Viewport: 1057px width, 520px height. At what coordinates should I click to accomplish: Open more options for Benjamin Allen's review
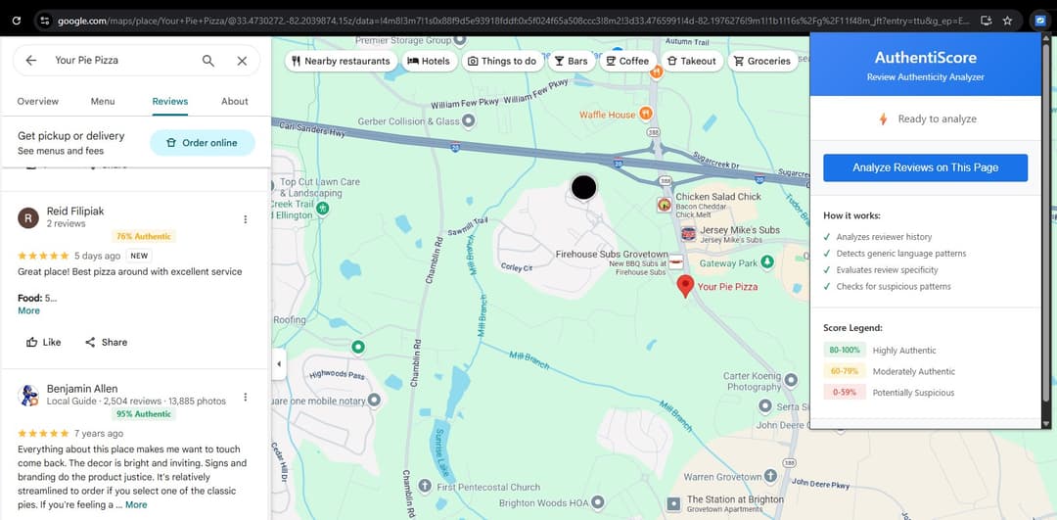tap(246, 397)
